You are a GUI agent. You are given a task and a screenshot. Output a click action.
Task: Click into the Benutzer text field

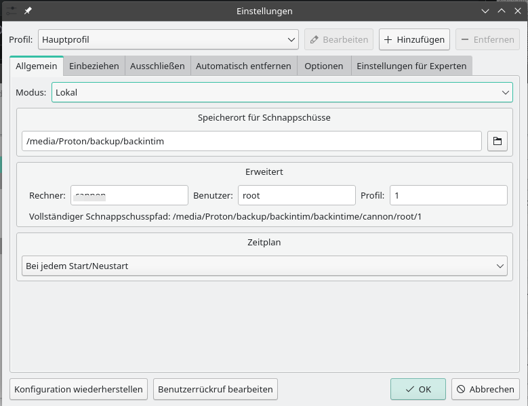(x=296, y=195)
